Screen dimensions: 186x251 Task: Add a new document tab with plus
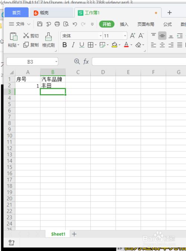(169, 13)
